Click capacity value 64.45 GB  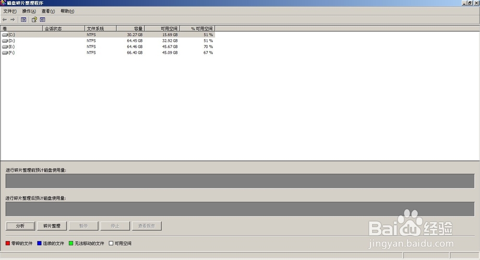pyautogui.click(x=135, y=41)
